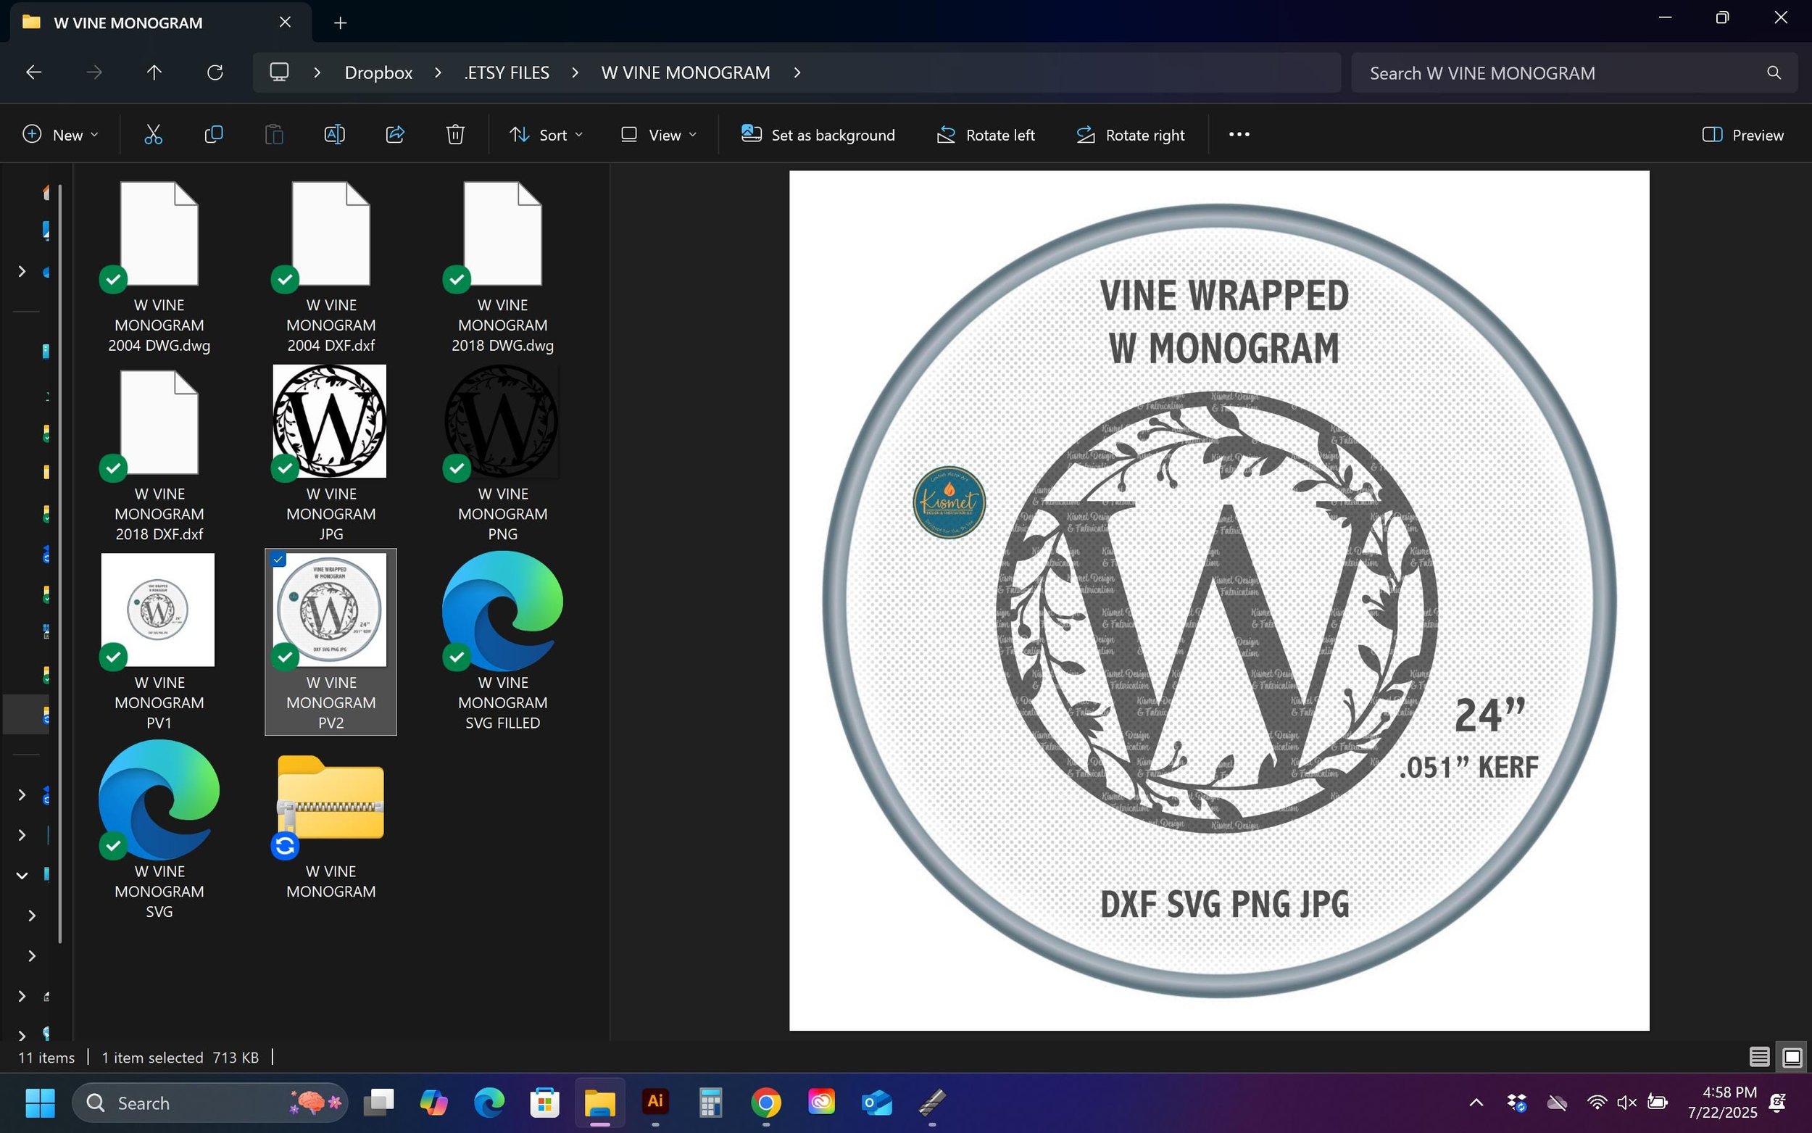Screen dimensions: 1812x1133
Task: Toggle the Preview pane button
Action: (x=1742, y=135)
